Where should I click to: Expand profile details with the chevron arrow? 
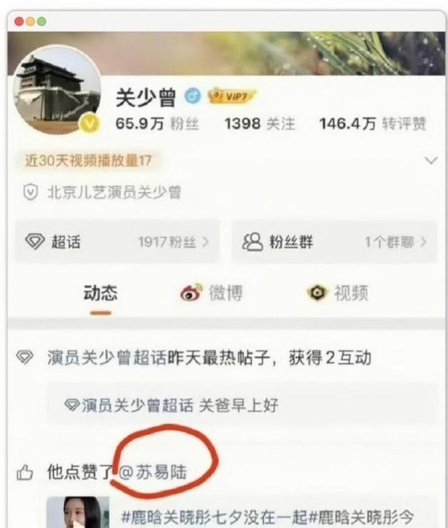pyautogui.click(x=431, y=161)
